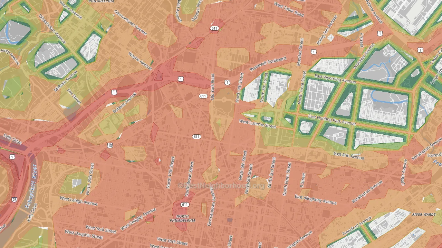This screenshot has height=248, width=442.
Task: Click the Schuylkill River label
Action: pyautogui.click(x=30, y=186)
